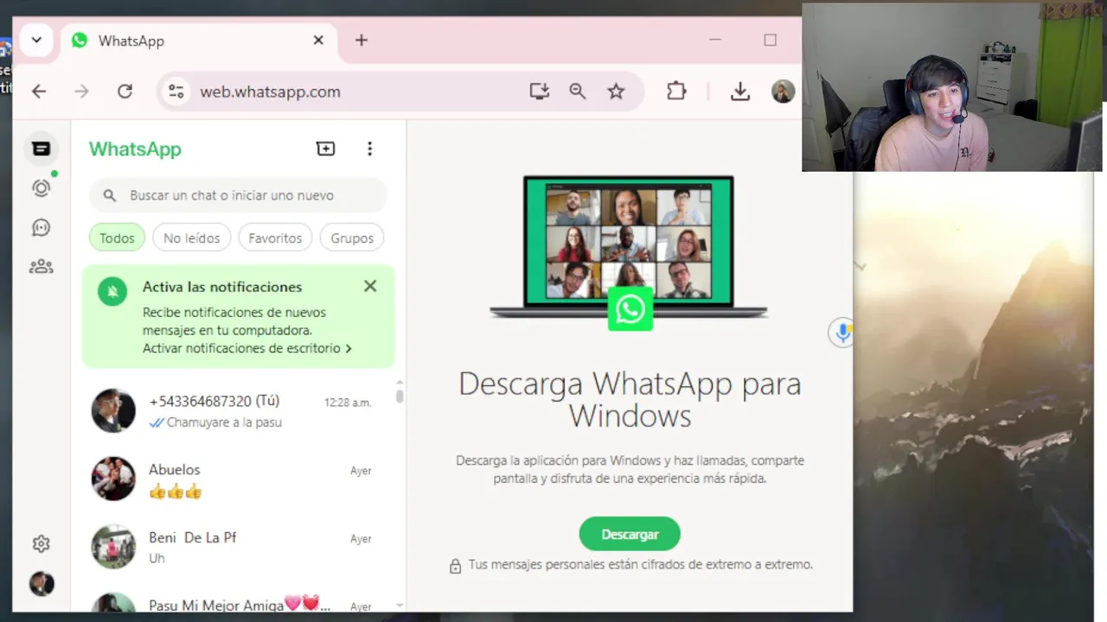The width and height of the screenshot is (1107, 622).
Task: Maximize the browser window
Action: pyautogui.click(x=770, y=40)
